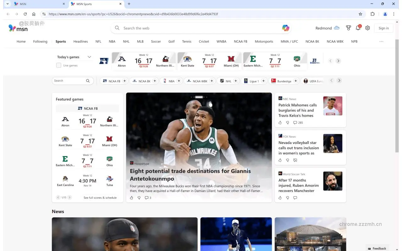Add NCAA FB to followed leagues
402x251 pixels.
(124, 81)
